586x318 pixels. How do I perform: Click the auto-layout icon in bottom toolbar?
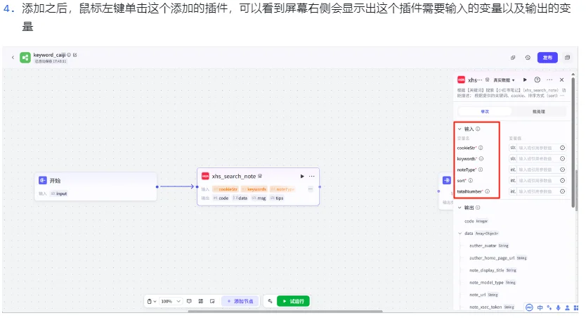pyautogui.click(x=201, y=301)
